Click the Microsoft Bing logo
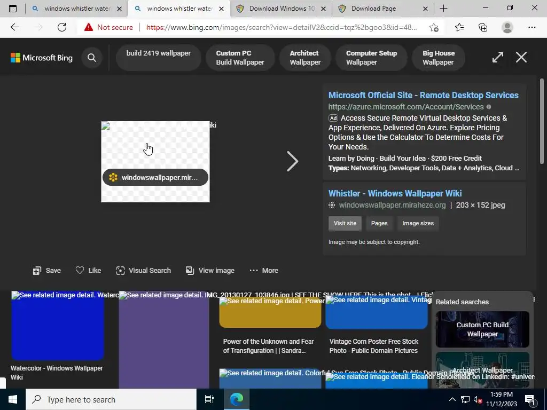 click(x=42, y=58)
